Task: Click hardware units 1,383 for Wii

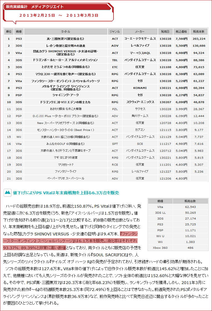Action: tap(190, 242)
